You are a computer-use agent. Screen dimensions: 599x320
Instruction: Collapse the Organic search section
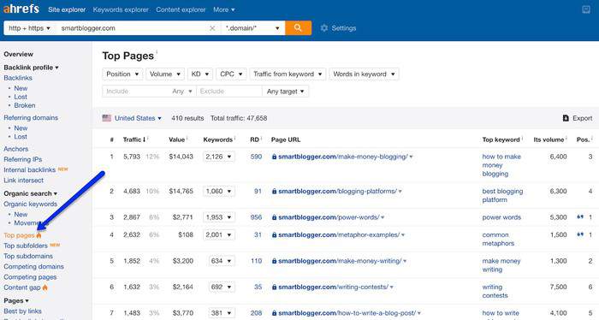[x=30, y=193]
